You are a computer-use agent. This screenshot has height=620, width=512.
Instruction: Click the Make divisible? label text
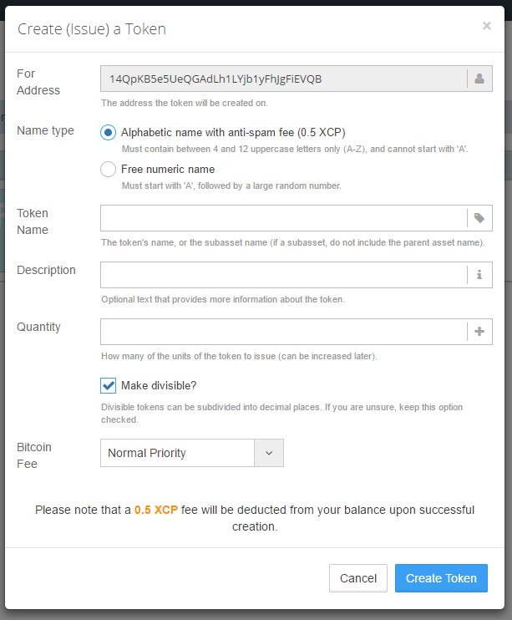click(x=159, y=385)
